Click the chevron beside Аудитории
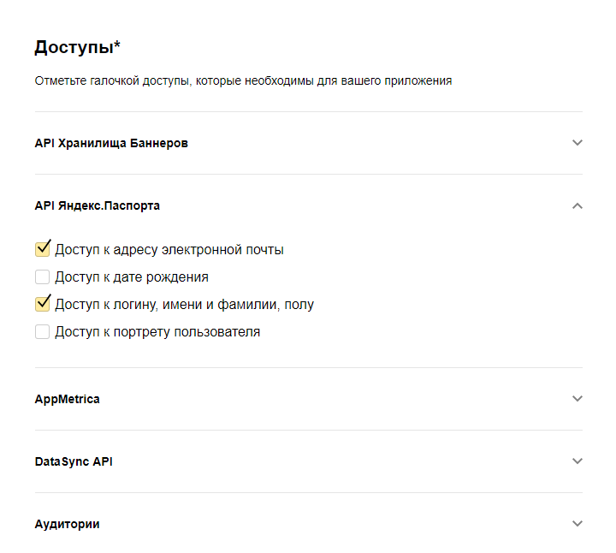616x553 pixels. (577, 524)
